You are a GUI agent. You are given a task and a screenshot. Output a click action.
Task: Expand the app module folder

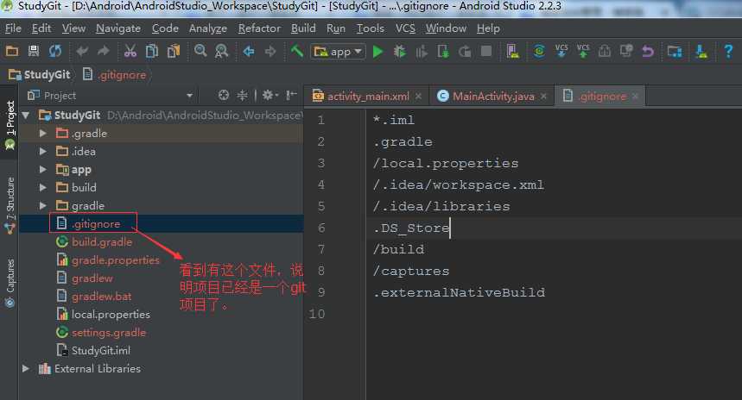(x=43, y=170)
